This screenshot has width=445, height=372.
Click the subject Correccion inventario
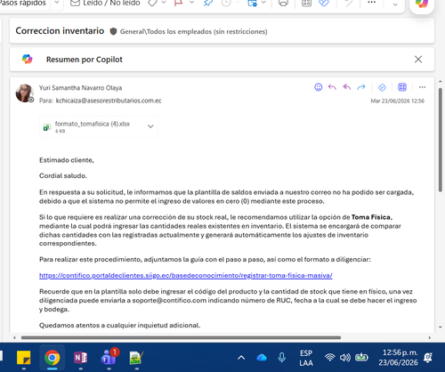click(60, 30)
